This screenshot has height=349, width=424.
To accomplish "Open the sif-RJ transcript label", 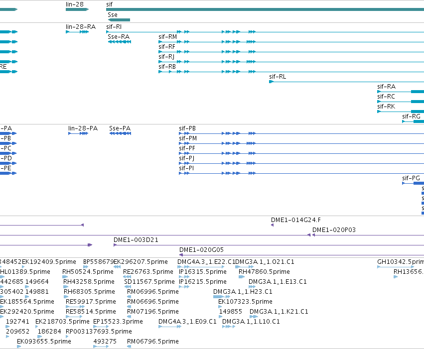I will click(x=166, y=57).
